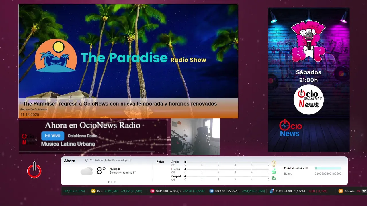Select the first weather carousel dot
367x206 pixels.
point(108,182)
